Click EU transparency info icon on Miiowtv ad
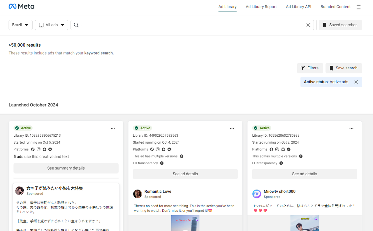This screenshot has height=231, width=373. [281, 163]
